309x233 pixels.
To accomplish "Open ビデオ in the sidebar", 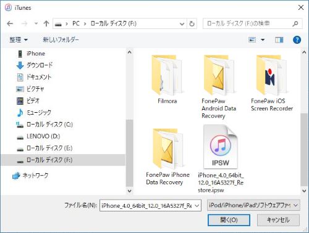I will [33, 100].
